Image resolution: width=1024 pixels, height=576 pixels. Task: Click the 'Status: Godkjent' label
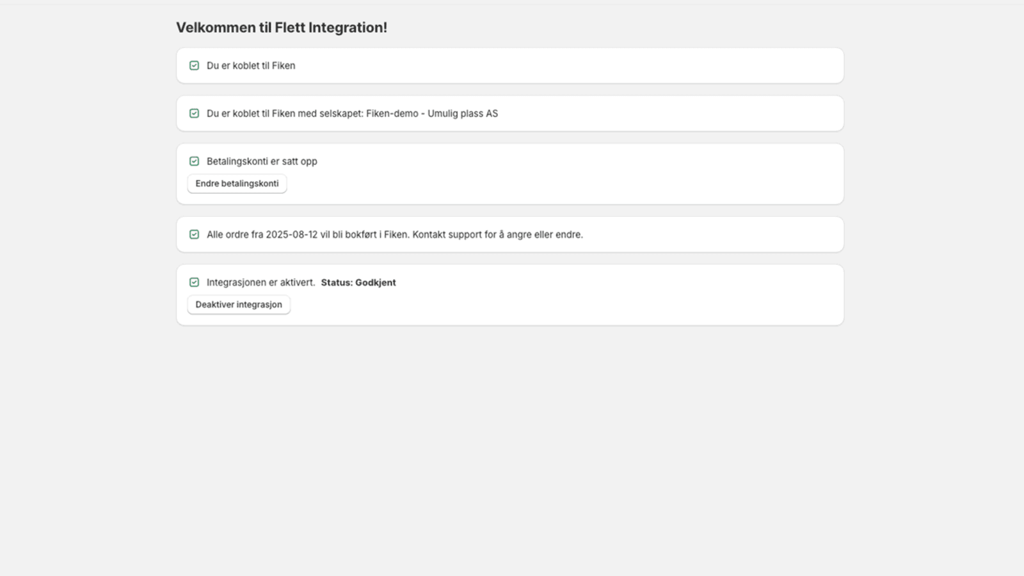point(358,282)
